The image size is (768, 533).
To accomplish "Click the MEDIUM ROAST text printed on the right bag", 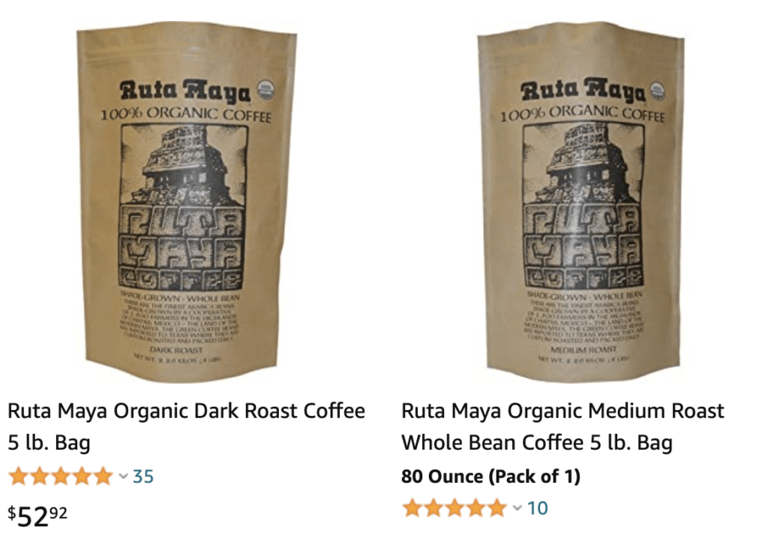I will [583, 350].
